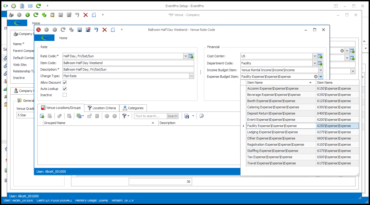Click the Search button in grid toolbar
The image size is (370, 205).
(173, 116)
